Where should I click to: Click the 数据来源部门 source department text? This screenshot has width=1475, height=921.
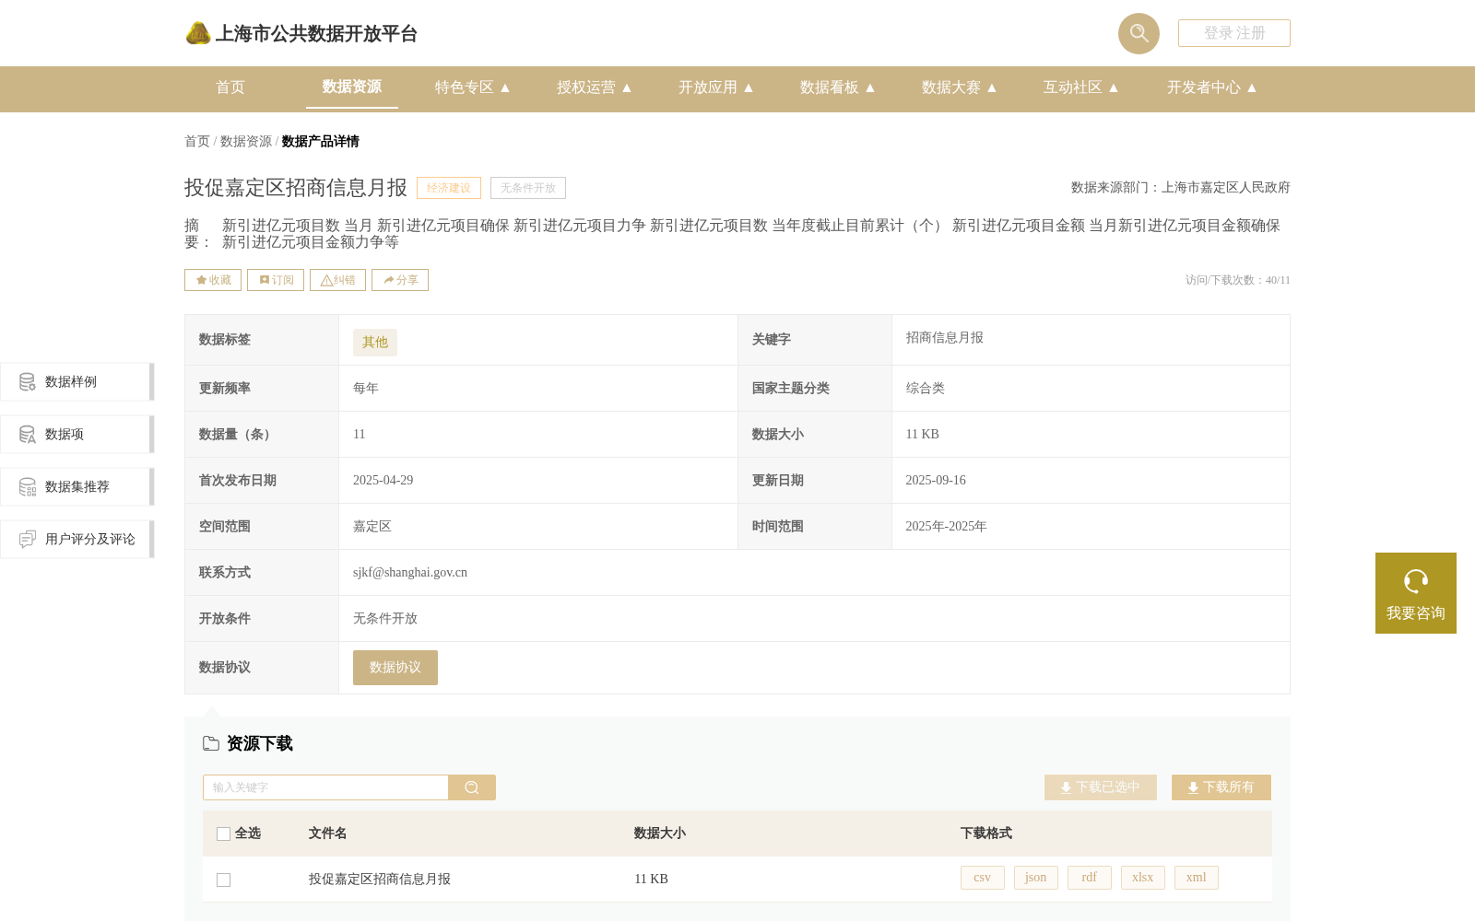(x=1181, y=188)
